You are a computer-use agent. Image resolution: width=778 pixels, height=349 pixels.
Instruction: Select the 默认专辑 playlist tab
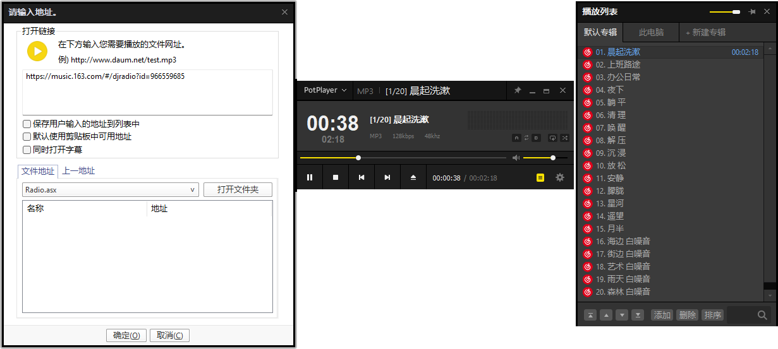[x=600, y=32]
